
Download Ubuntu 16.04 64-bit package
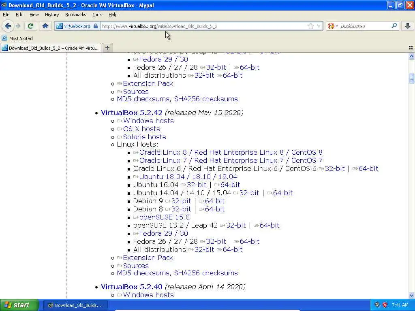[x=230, y=185]
